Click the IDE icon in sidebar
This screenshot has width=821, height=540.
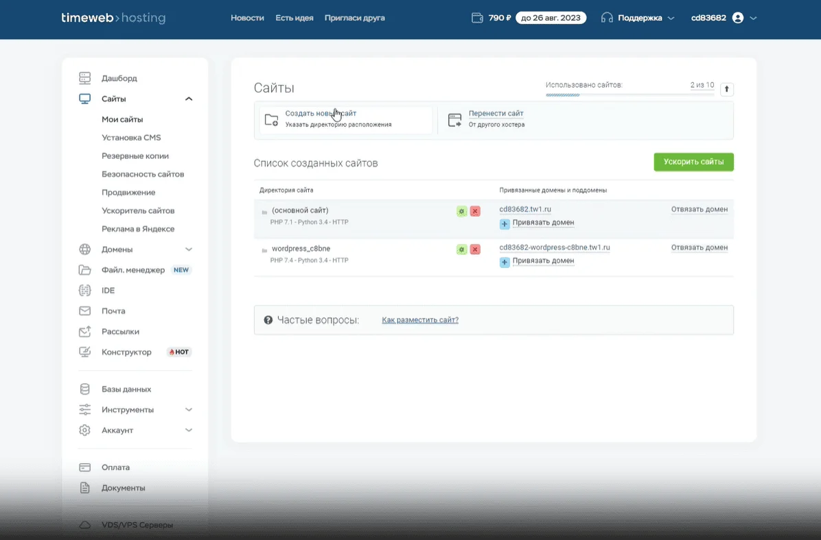pos(85,291)
